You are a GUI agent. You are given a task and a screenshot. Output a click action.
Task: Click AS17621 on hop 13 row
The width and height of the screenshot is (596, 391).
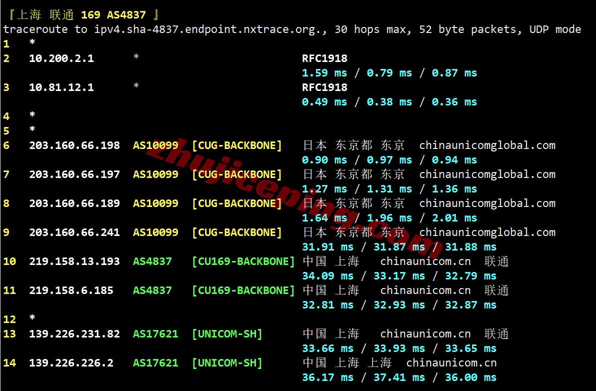(155, 334)
